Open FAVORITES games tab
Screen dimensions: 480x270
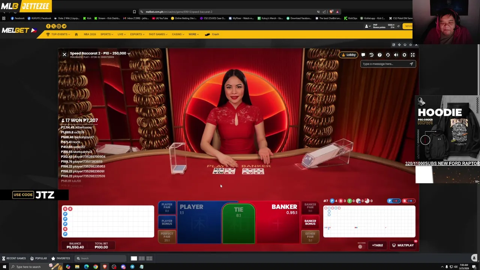(61, 258)
